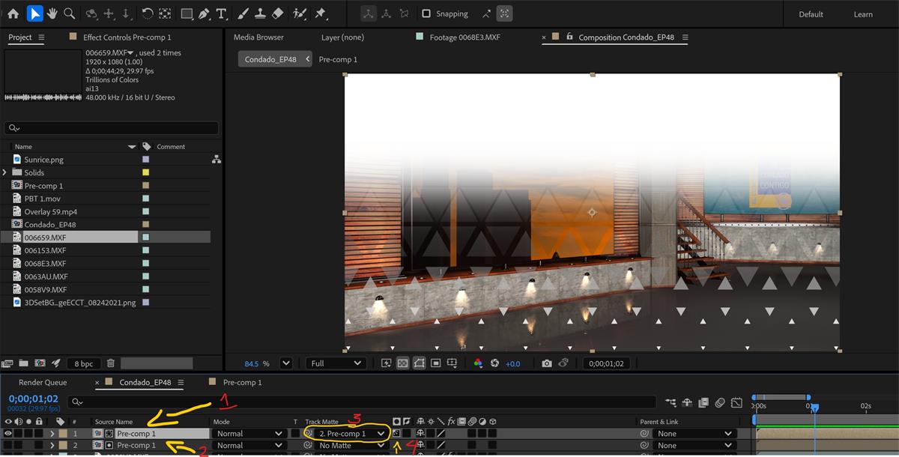The image size is (899, 457).
Task: Click the 8 bpc color depth button
Action: click(83, 363)
